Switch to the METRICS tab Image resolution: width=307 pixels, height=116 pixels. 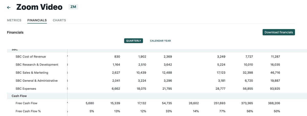(x=14, y=20)
